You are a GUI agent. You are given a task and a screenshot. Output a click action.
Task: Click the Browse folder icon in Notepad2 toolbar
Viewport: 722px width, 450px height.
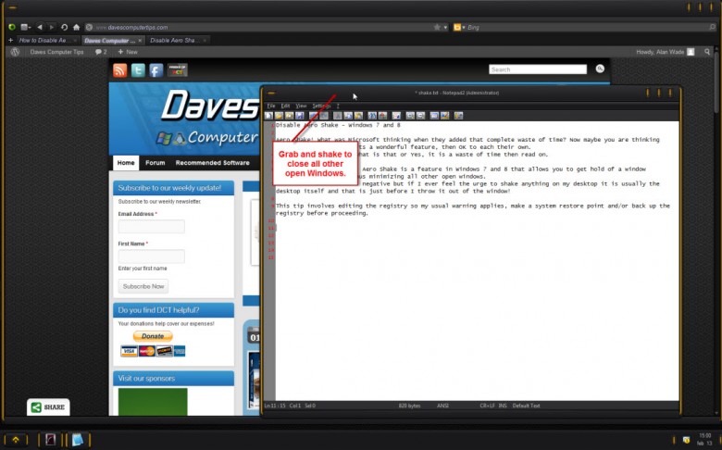pos(289,116)
